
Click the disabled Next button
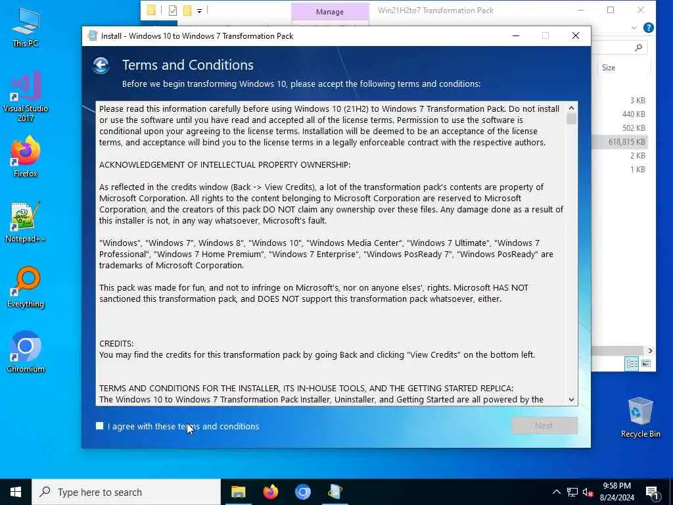point(544,425)
